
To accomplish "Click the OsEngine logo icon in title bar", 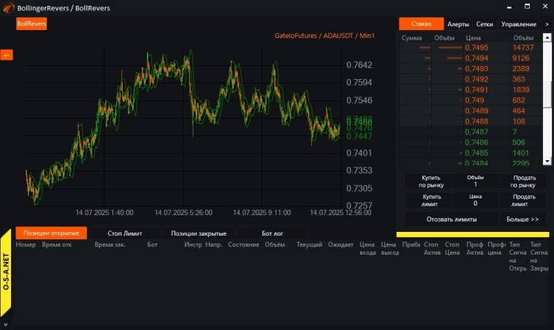I will click(x=8, y=7).
